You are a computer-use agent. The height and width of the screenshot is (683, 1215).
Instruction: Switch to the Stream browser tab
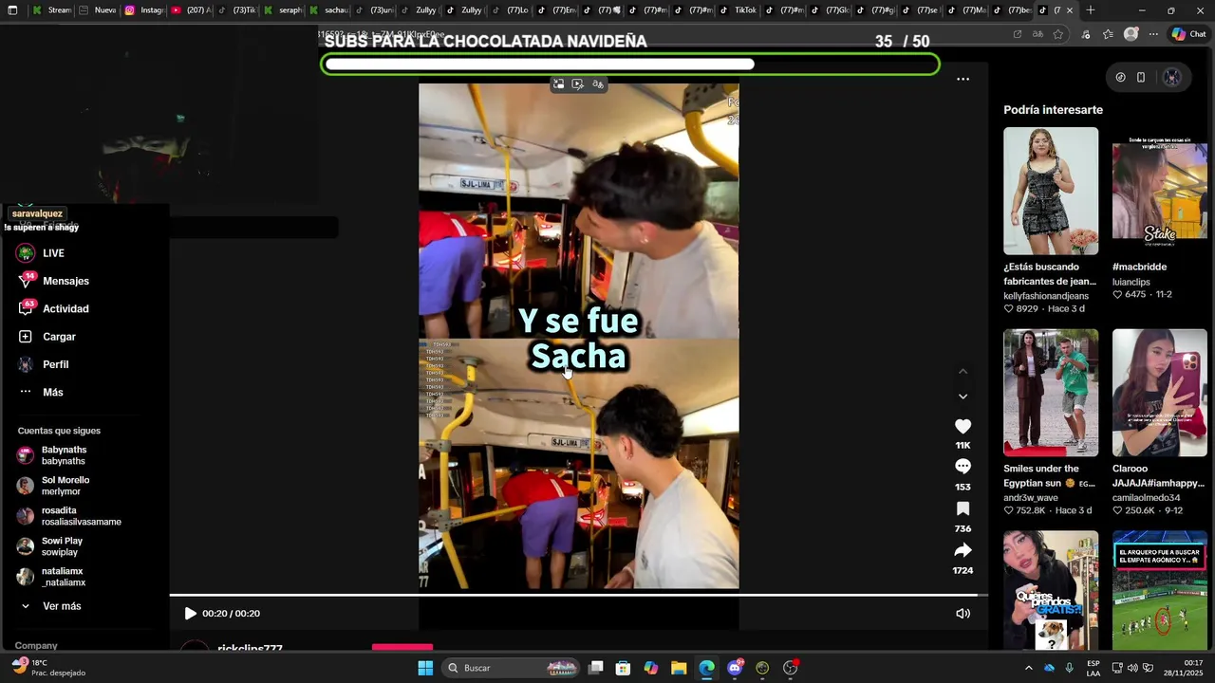click(51, 10)
